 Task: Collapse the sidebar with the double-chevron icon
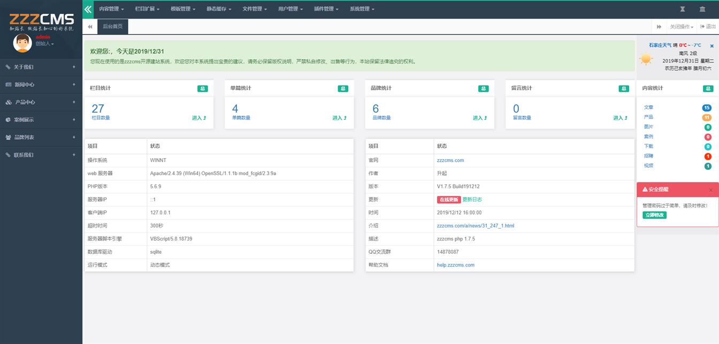tap(88, 9)
